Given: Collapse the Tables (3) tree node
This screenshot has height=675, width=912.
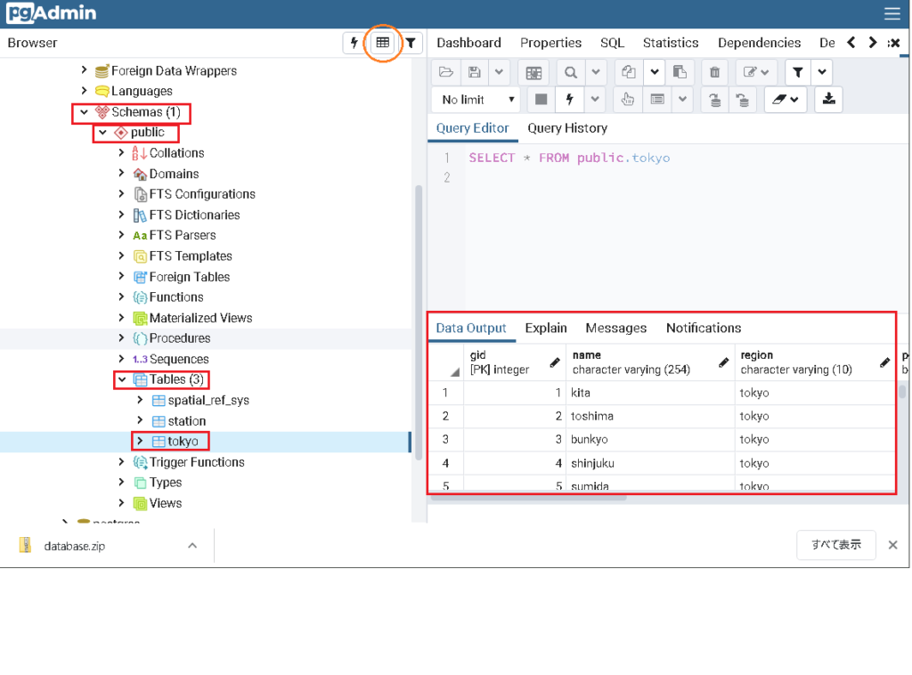Looking at the screenshot, I should [122, 379].
